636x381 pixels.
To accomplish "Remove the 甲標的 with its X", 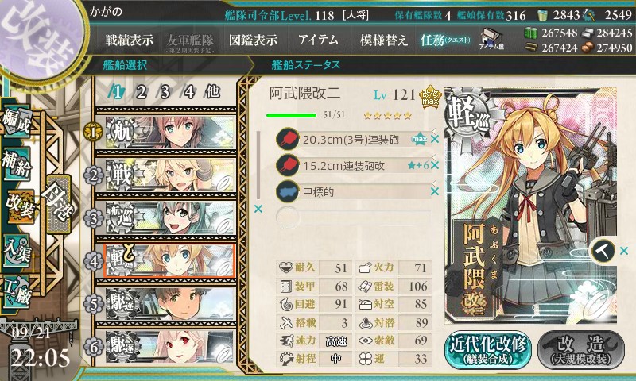I will [x=434, y=191].
